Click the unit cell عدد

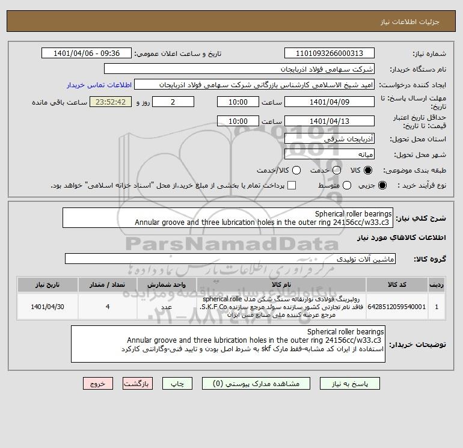pos(167,307)
